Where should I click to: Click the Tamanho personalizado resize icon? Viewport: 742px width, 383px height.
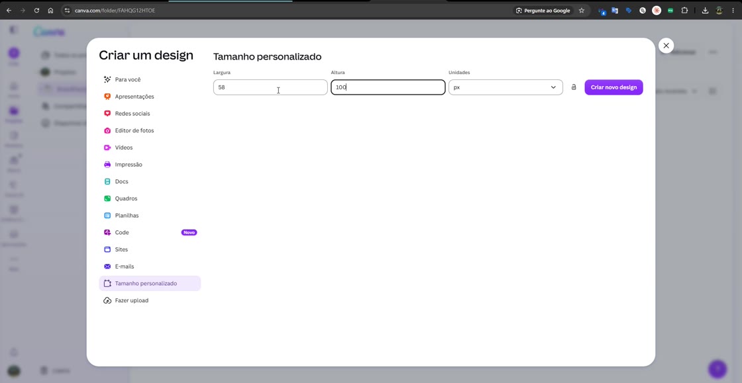tap(107, 283)
